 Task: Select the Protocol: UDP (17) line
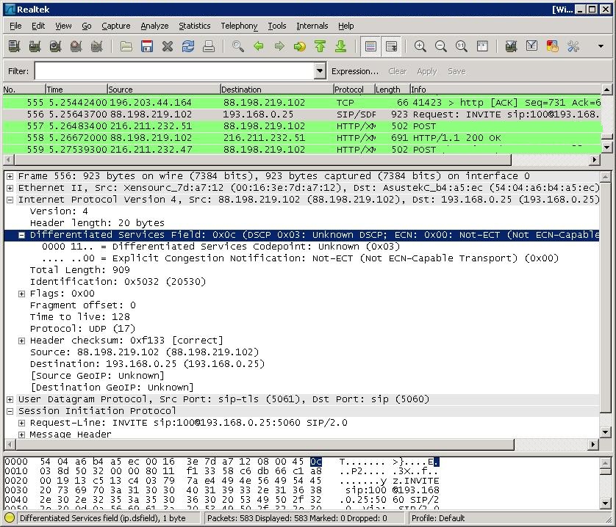point(82,329)
